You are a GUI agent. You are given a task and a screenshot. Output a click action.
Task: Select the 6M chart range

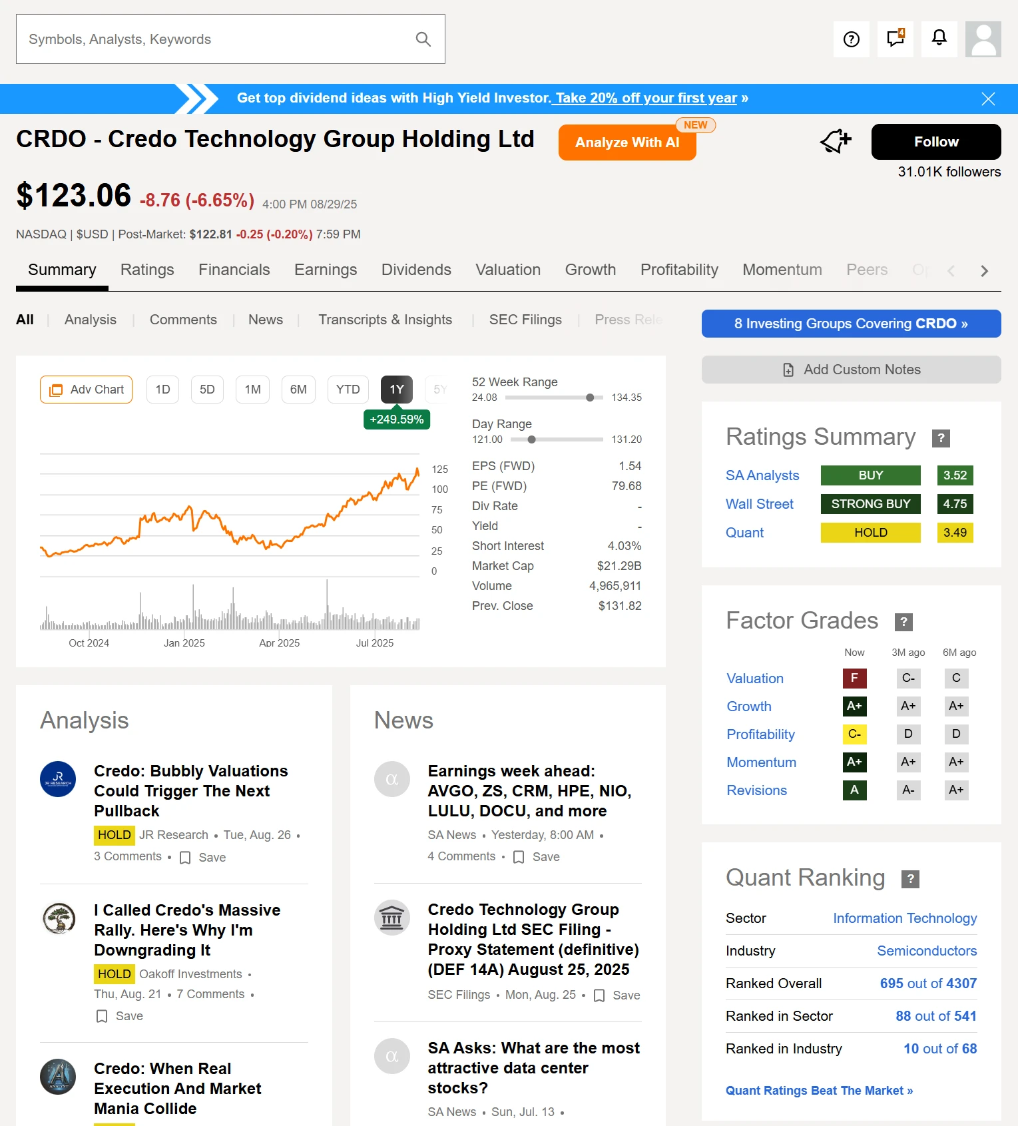pyautogui.click(x=298, y=390)
